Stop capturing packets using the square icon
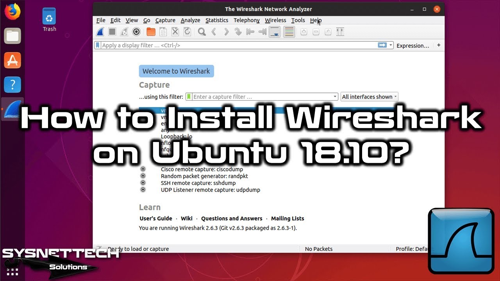The height and width of the screenshot is (281, 500). point(112,32)
